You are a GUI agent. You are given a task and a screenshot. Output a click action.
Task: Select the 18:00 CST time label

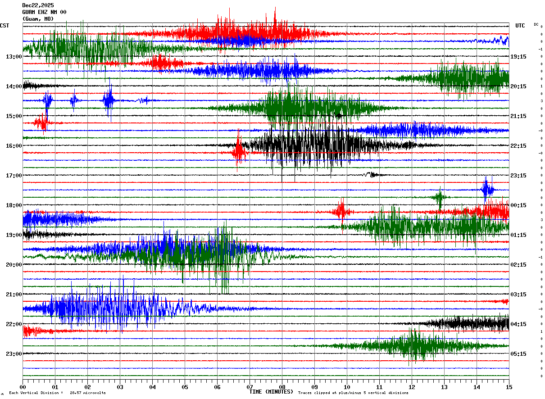coord(14,205)
